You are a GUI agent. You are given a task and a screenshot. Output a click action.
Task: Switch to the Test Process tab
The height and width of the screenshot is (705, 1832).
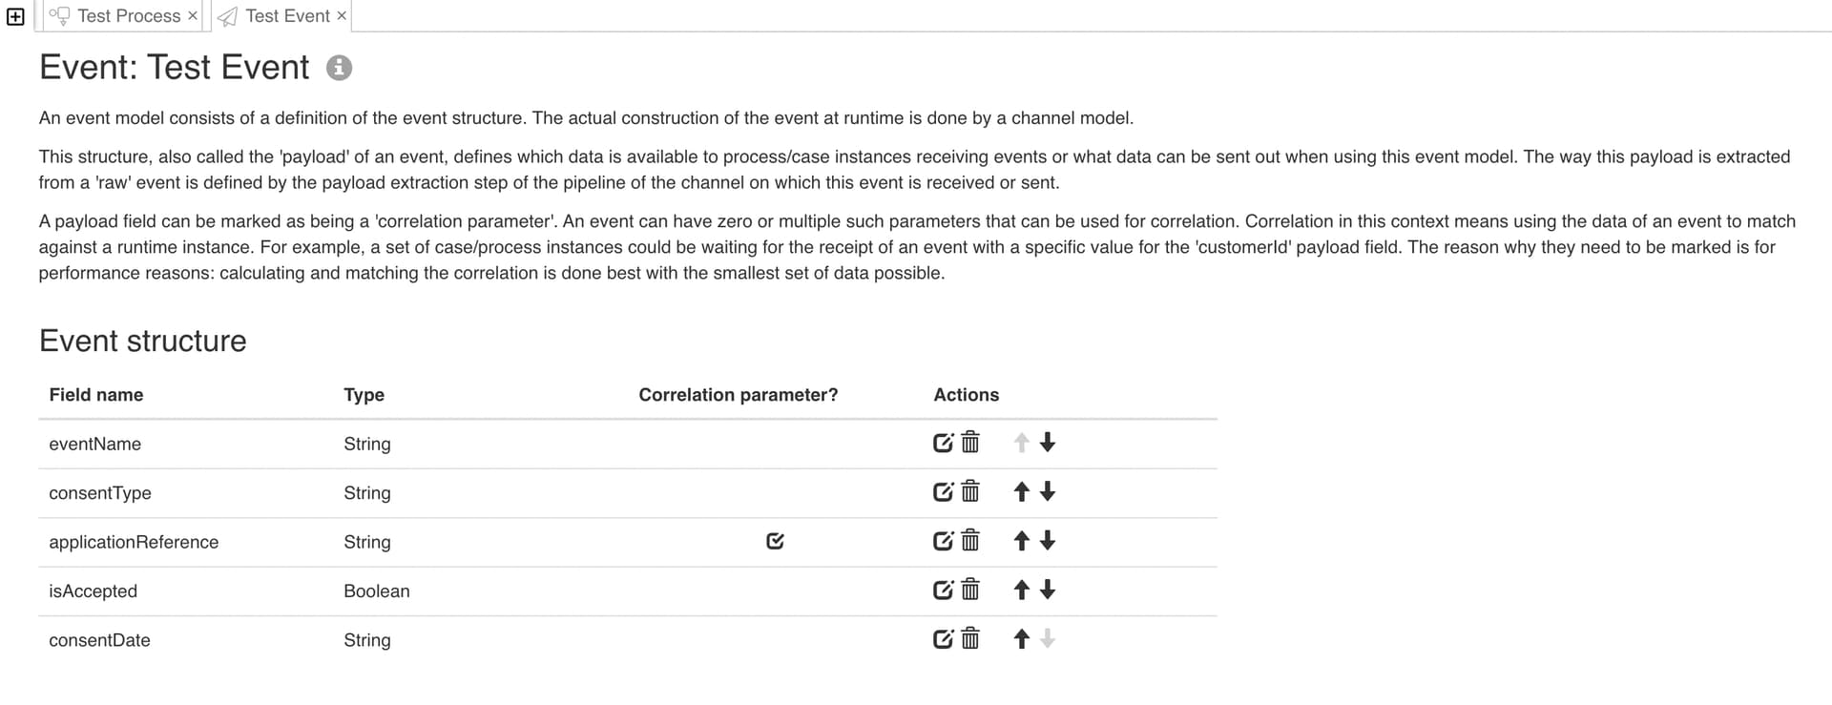[129, 16]
